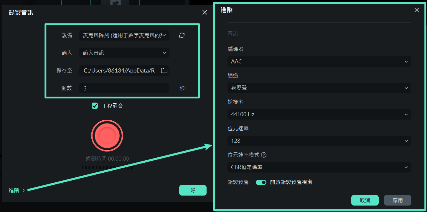Click the refresh devices icon beside 設備

coord(182,35)
